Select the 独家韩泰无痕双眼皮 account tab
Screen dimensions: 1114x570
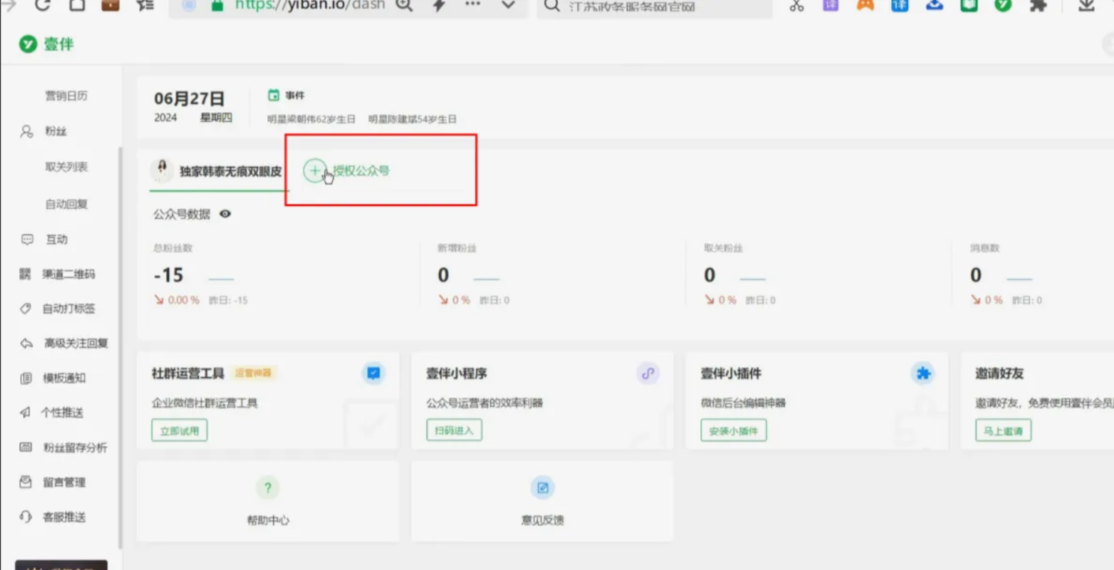218,171
